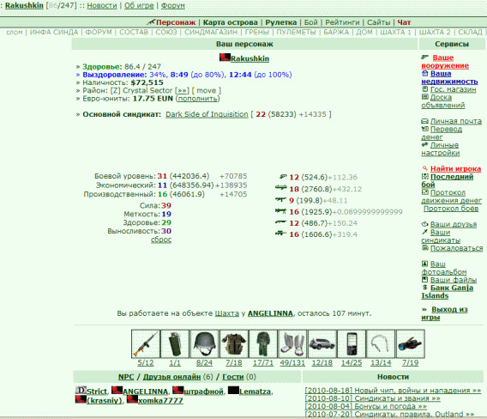The image size is (487, 419).
Task: Open Перевод денег link
Action: (x=442, y=133)
